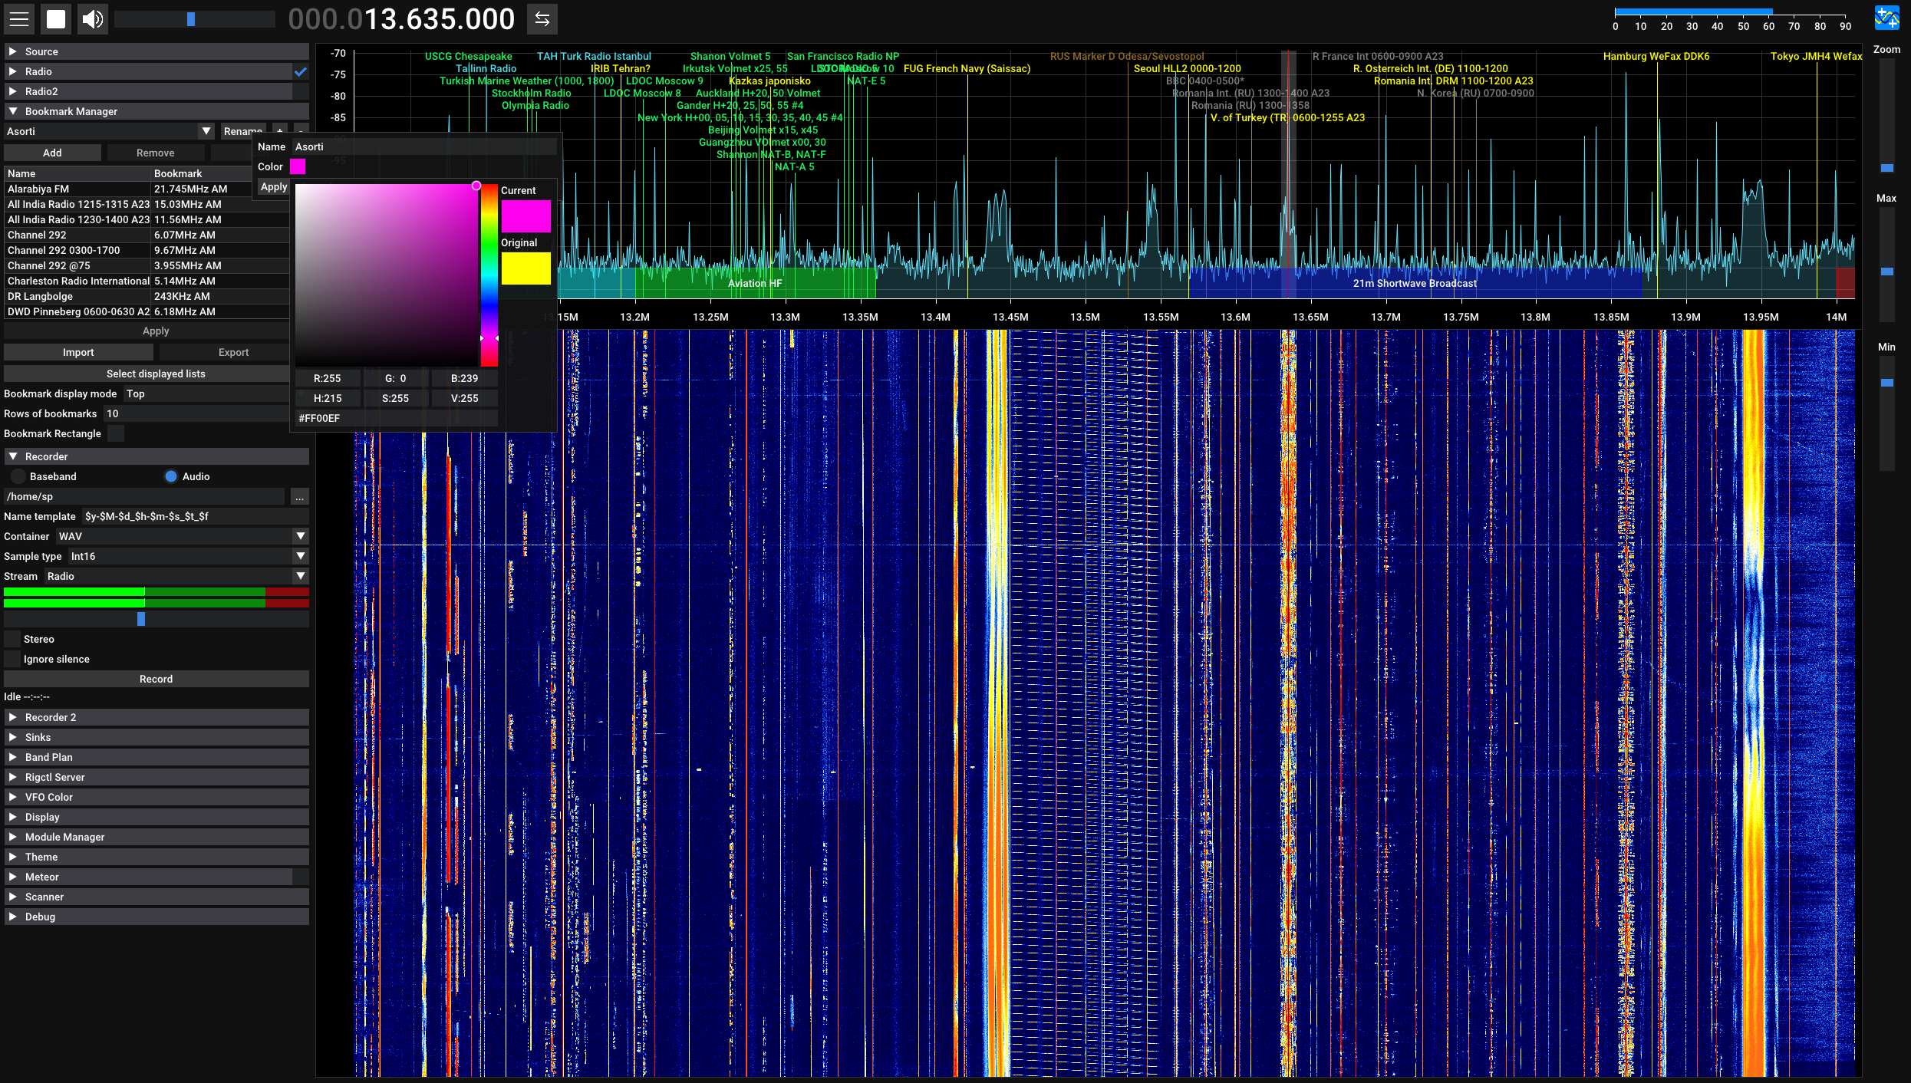Viewport: 1911px width, 1083px height.
Task: Mute audio with the speaker icon
Action: [92, 19]
